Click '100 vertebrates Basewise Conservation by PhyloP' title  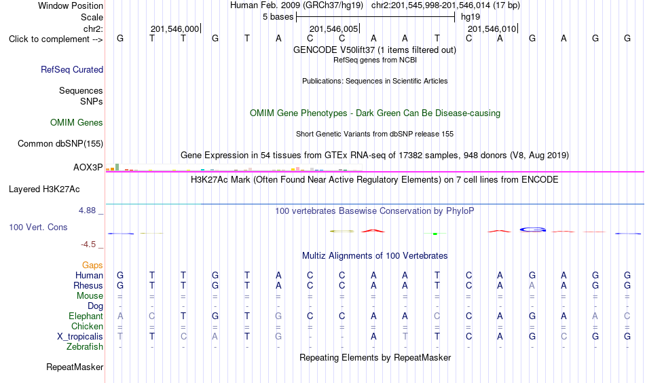(x=375, y=211)
